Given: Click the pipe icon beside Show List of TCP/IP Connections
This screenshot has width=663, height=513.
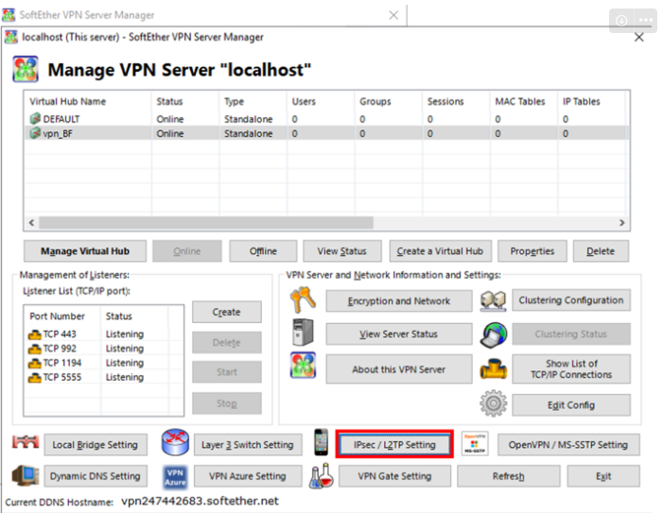Looking at the screenshot, I should coord(493,369).
